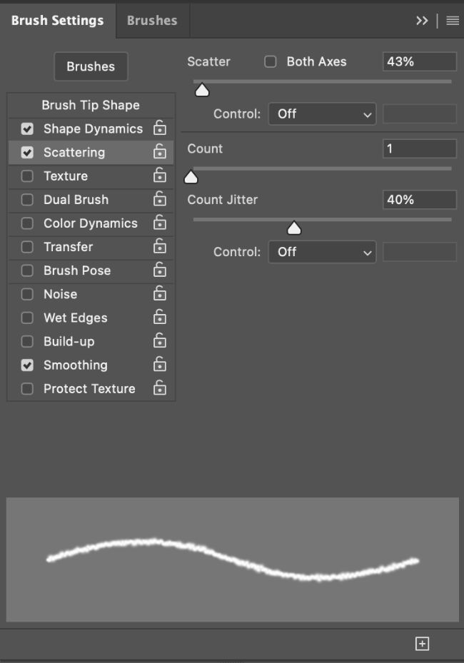The image size is (464, 663).
Task: Open the panel menu hamburger icon
Action: (x=453, y=21)
